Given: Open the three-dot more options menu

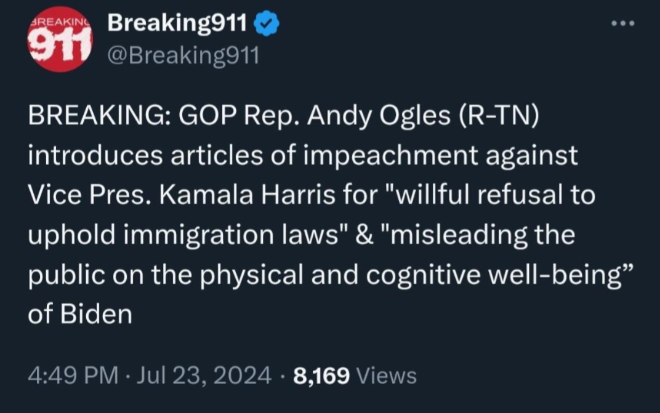Looking at the screenshot, I should point(623,24).
